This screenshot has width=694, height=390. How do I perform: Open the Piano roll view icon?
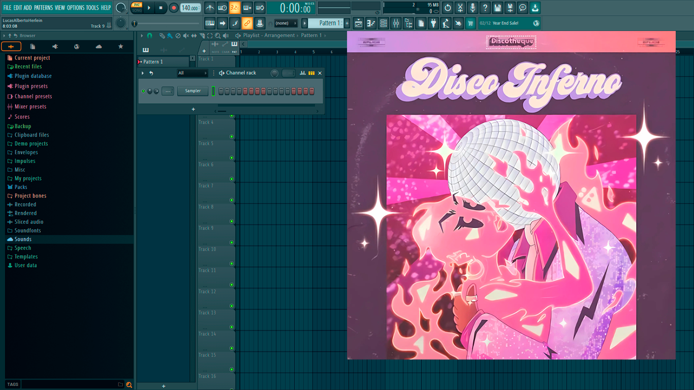(371, 23)
